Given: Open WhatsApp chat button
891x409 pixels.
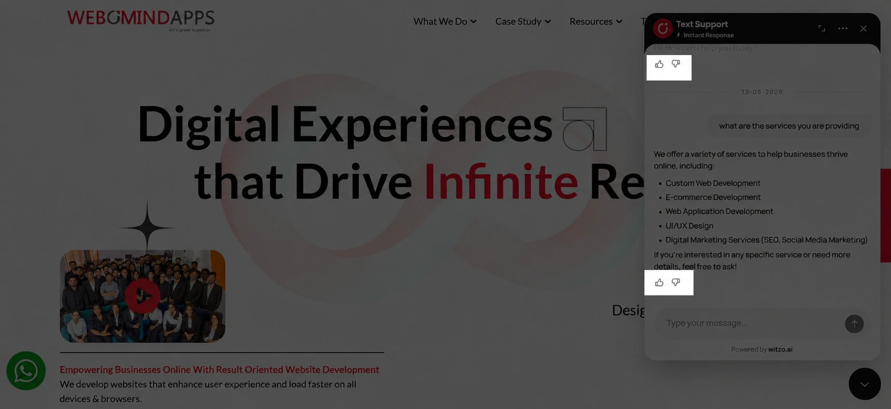Looking at the screenshot, I should click(x=26, y=371).
